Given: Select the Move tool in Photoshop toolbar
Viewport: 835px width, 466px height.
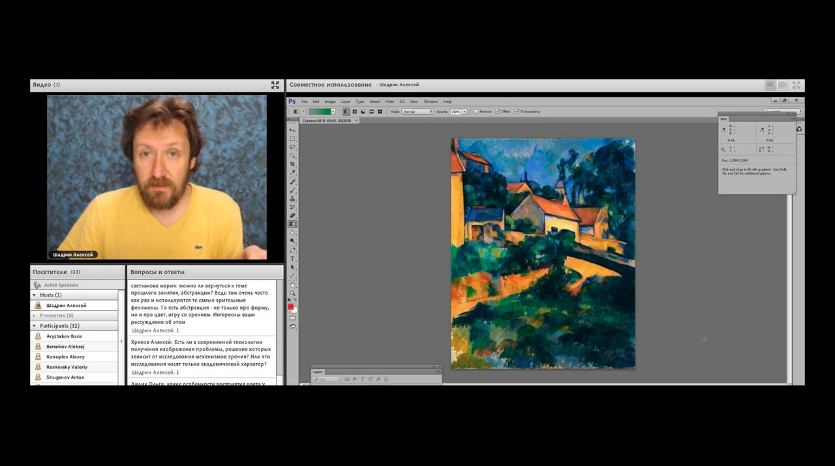Looking at the screenshot, I should (x=292, y=130).
